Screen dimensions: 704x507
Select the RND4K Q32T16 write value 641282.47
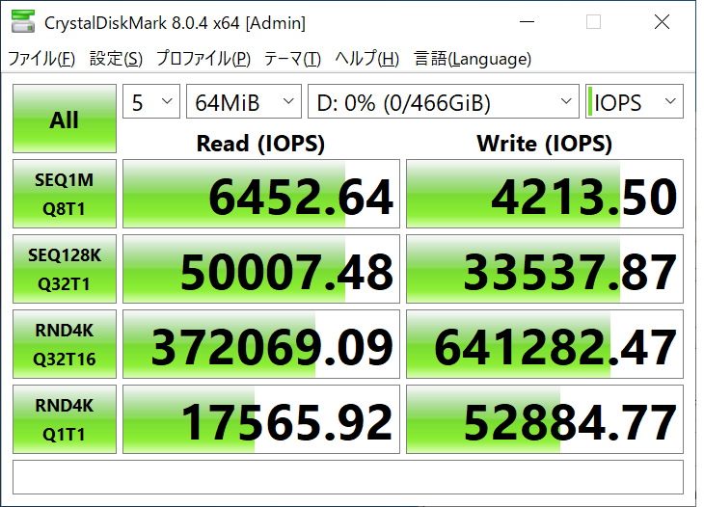545,344
